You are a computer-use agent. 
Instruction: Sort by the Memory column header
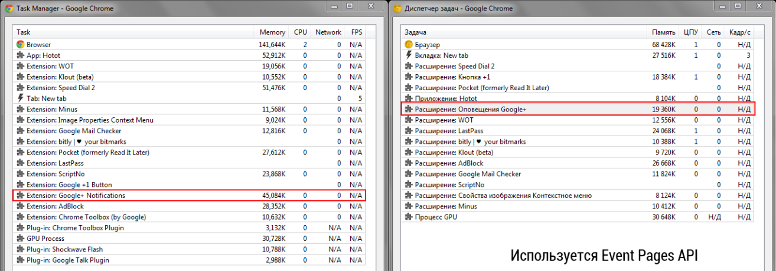(x=272, y=32)
